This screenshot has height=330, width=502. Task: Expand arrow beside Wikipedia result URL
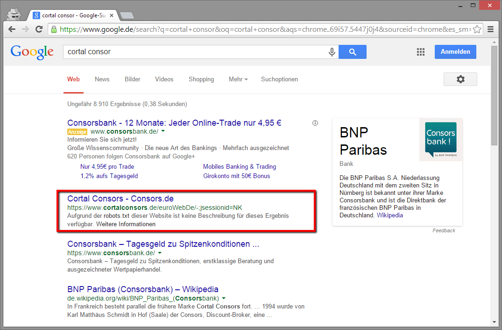coord(224,298)
